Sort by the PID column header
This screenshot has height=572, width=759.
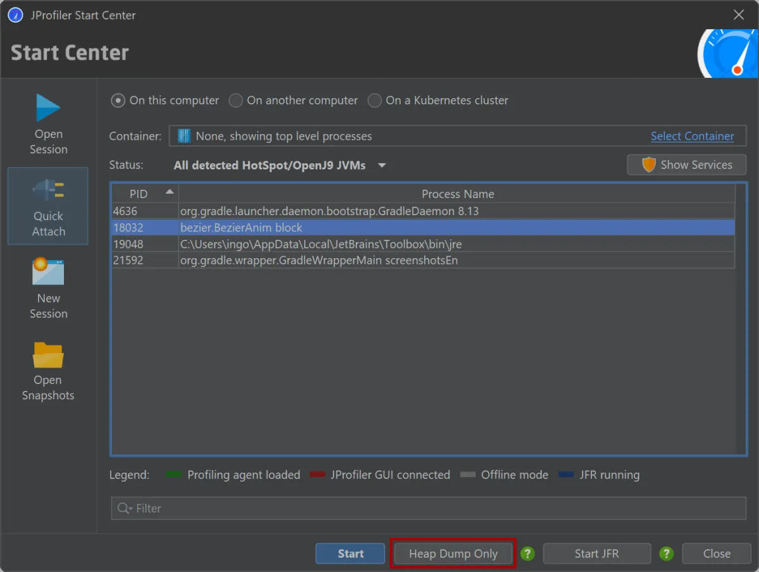145,194
